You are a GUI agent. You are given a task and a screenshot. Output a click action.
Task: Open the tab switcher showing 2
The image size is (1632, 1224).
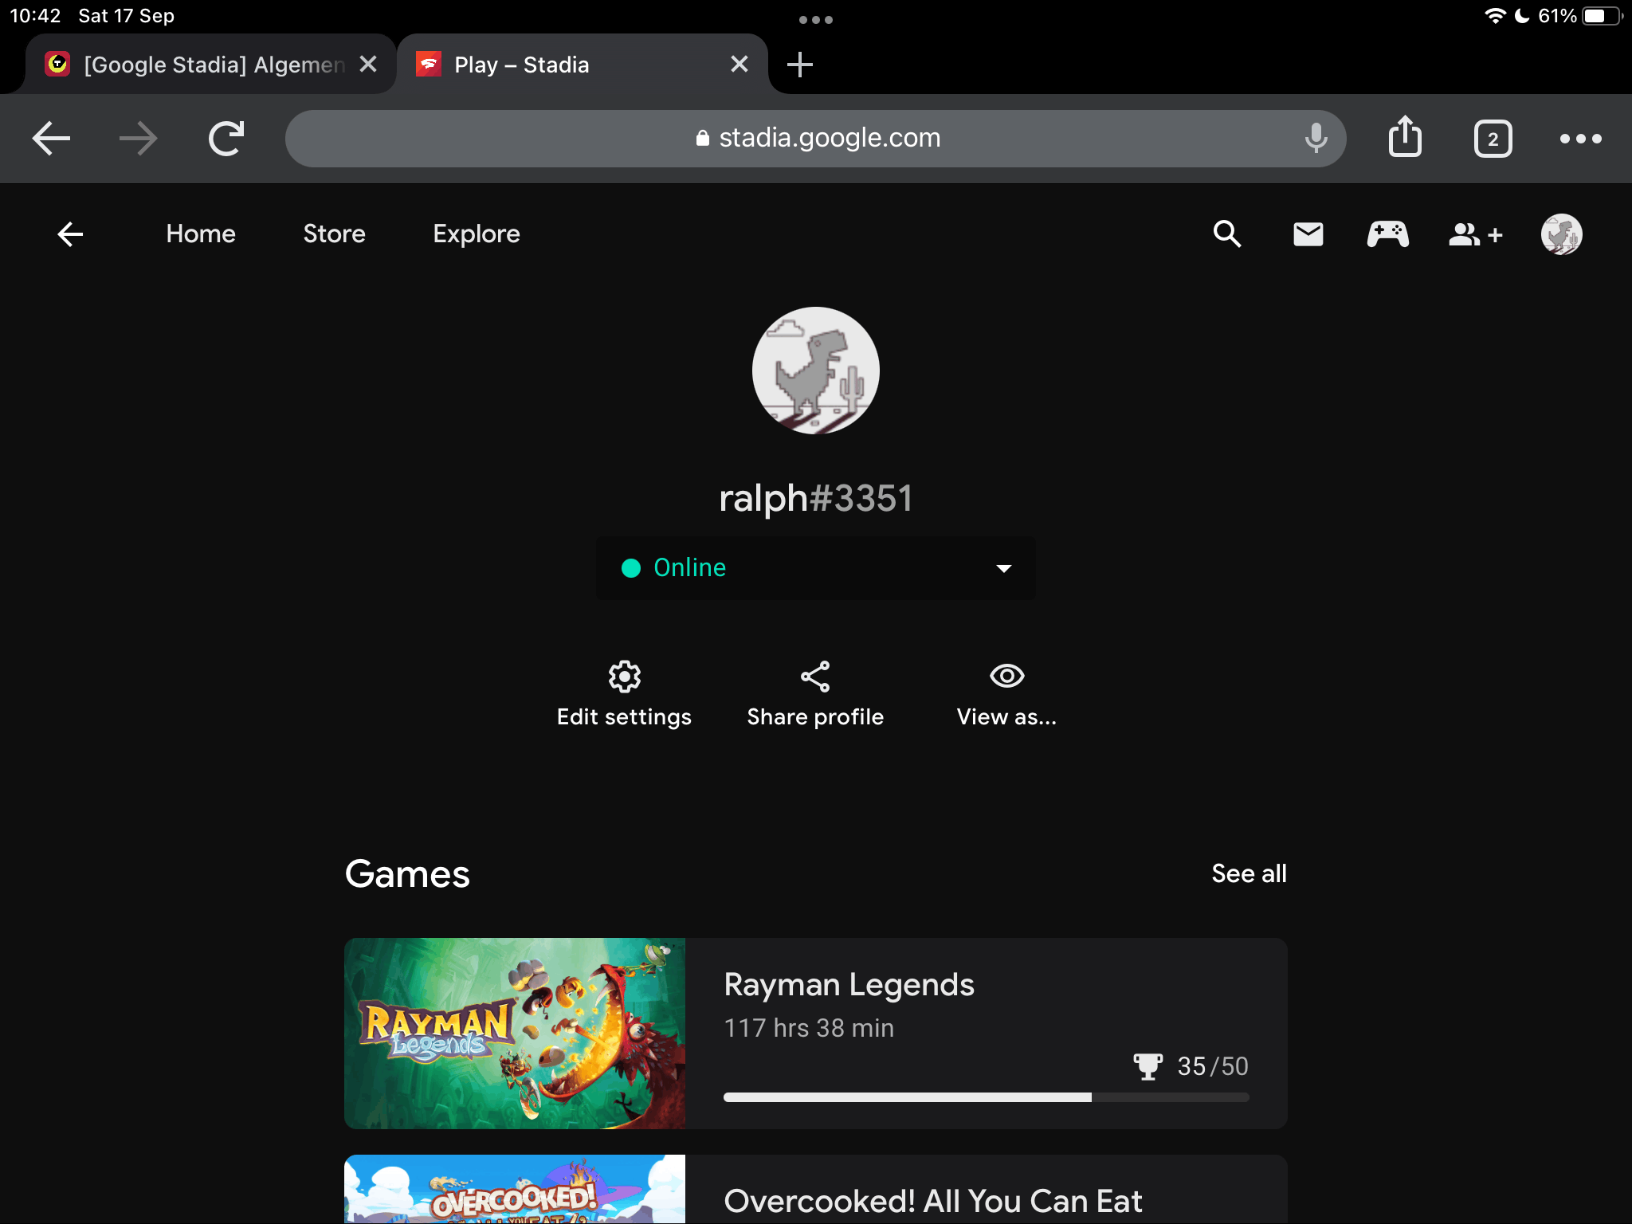point(1493,139)
